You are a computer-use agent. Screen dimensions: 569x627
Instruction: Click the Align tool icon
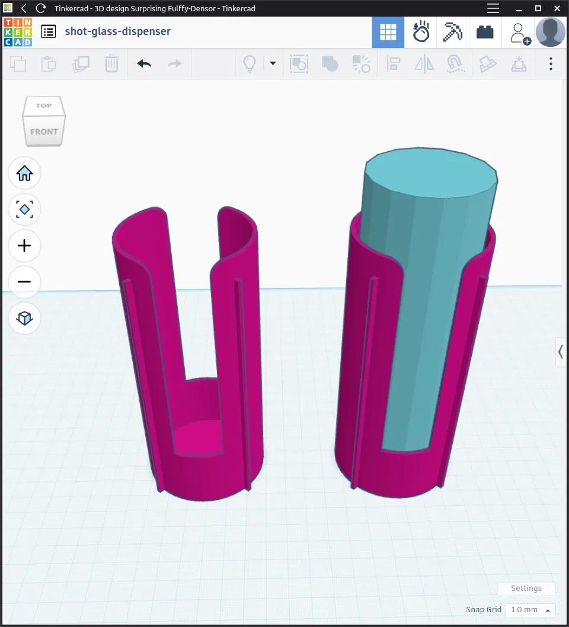click(393, 64)
